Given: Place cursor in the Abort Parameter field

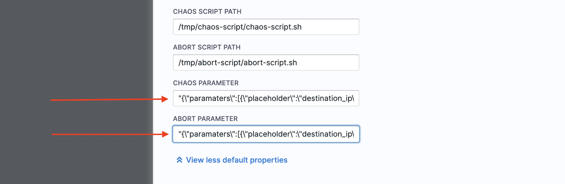Looking at the screenshot, I should 266,134.
